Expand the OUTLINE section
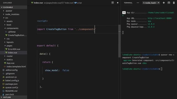Image resolution: width=177 pixels, height=99 pixels. coord(14,97)
